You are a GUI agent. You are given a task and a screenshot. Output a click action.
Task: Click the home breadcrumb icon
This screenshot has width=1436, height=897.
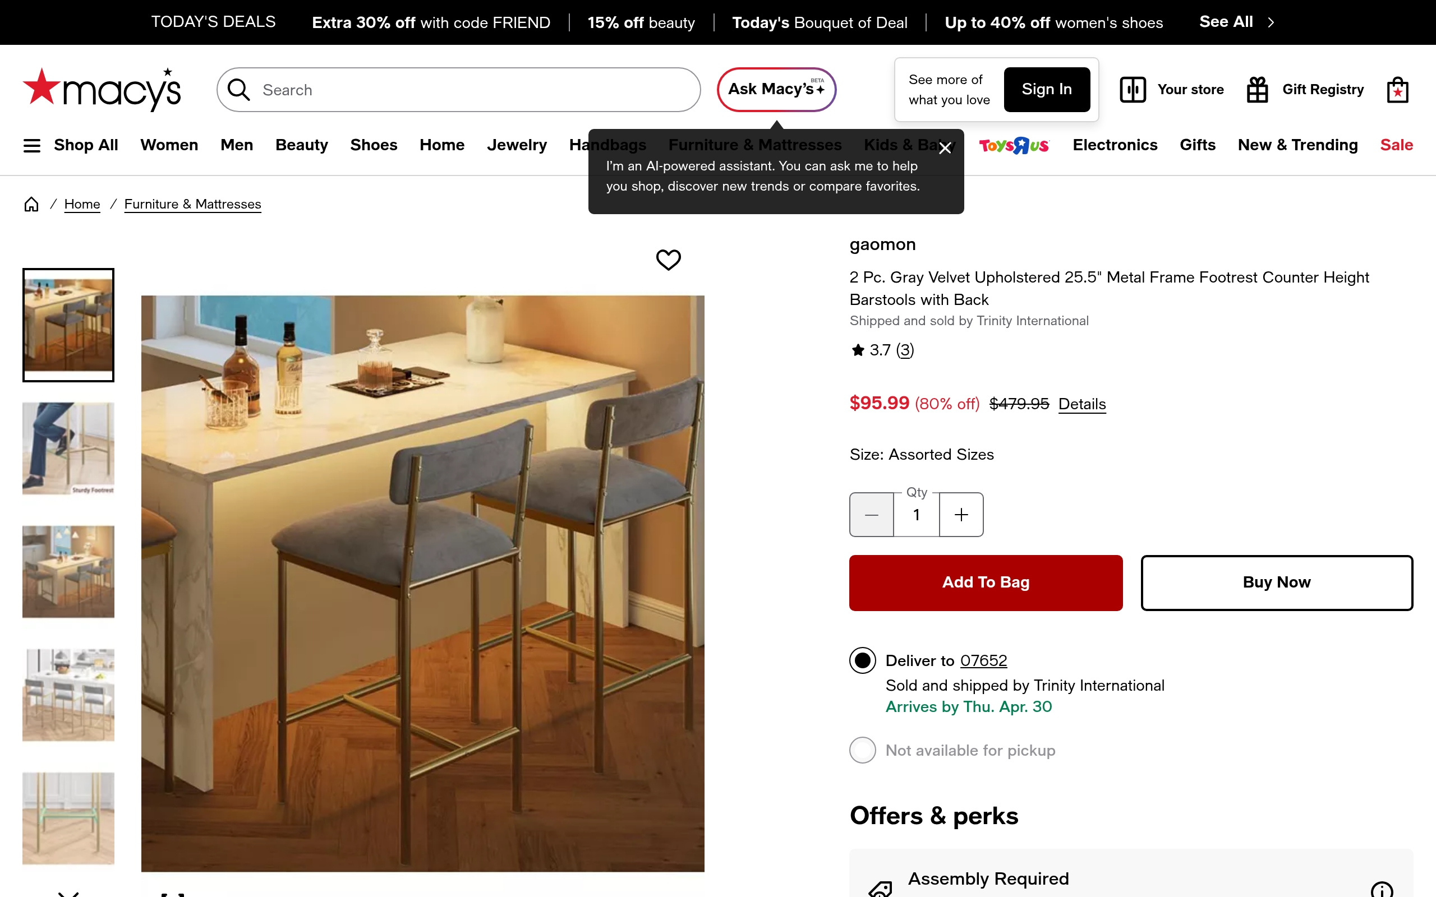31,204
